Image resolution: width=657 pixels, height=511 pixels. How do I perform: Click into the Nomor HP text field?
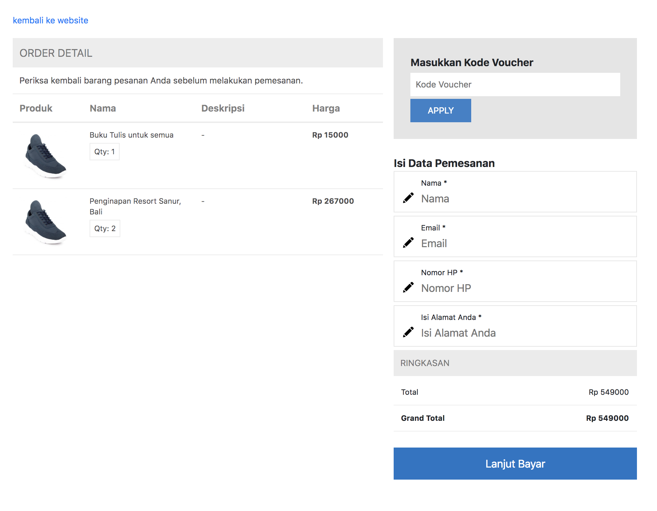coord(525,288)
